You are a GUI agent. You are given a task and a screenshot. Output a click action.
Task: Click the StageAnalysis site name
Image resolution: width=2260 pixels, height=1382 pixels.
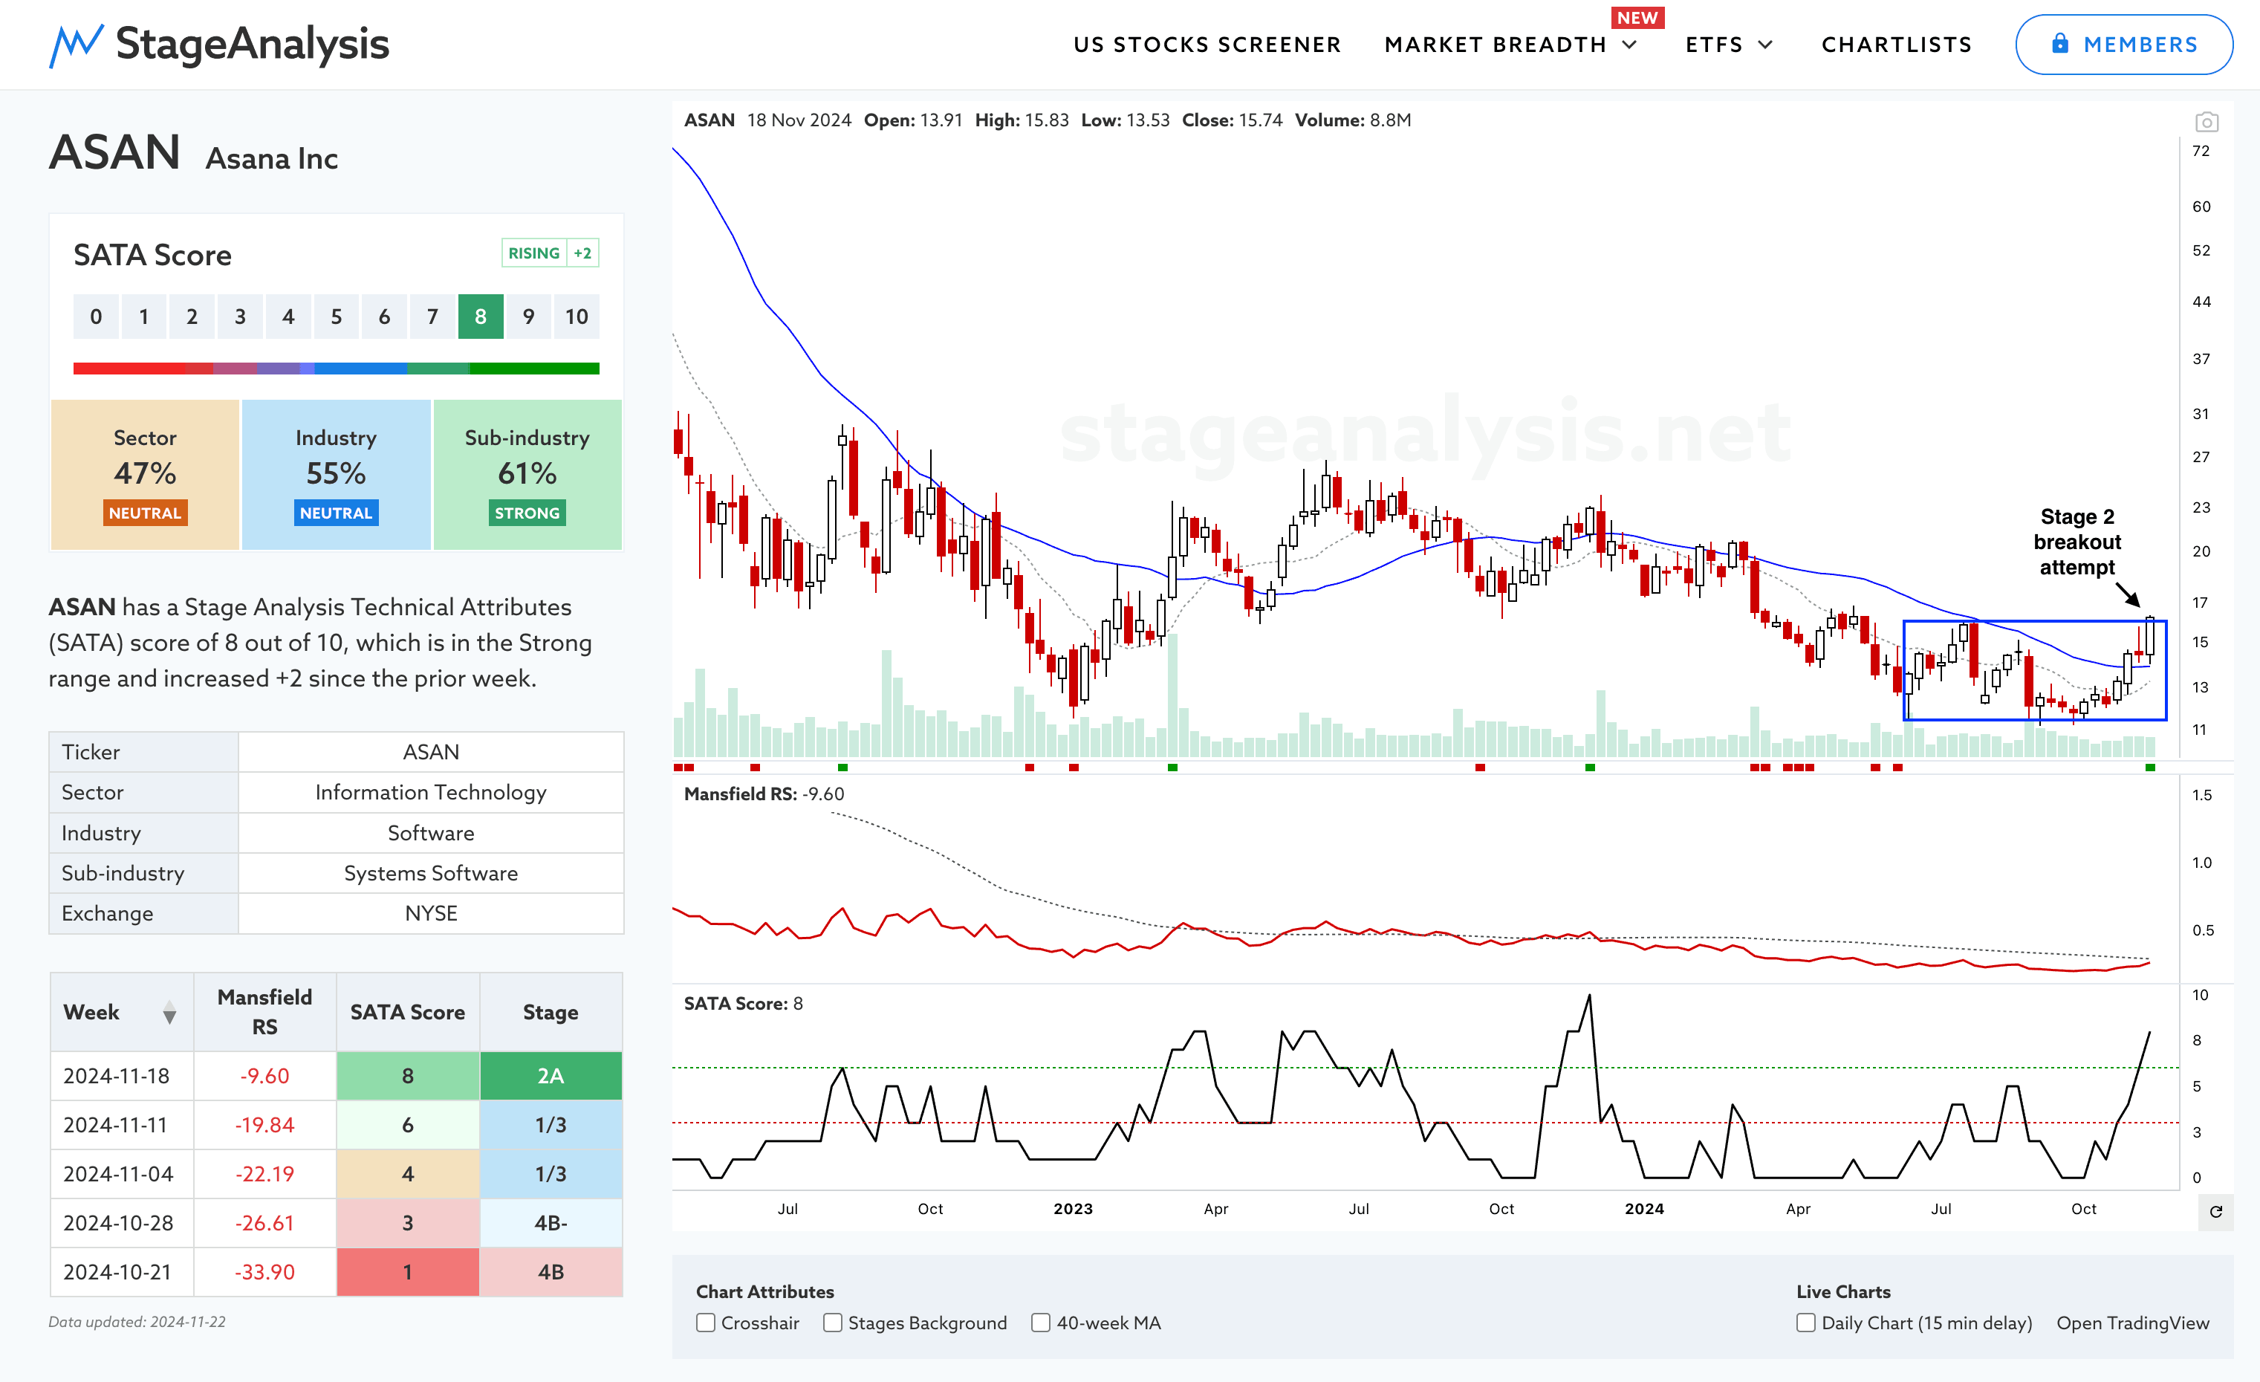click(x=253, y=44)
